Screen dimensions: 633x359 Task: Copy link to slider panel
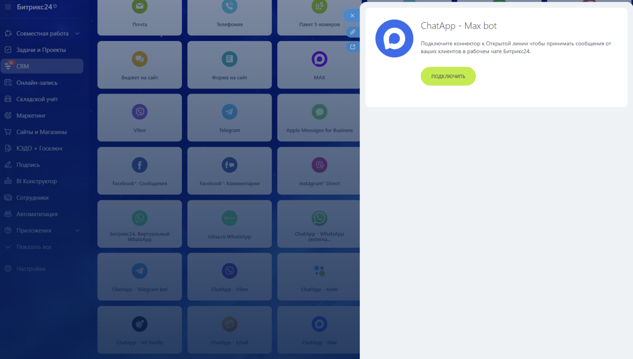pyautogui.click(x=353, y=32)
